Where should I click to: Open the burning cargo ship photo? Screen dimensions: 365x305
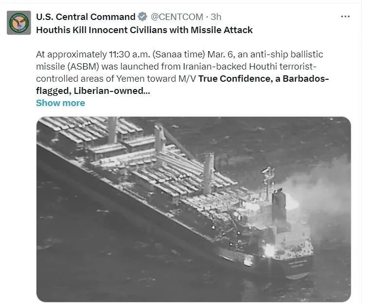[193, 209]
